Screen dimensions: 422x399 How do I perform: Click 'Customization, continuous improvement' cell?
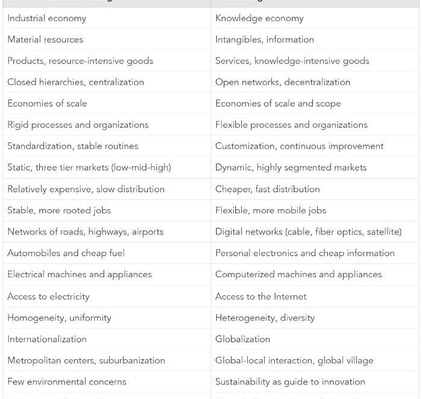299,146
